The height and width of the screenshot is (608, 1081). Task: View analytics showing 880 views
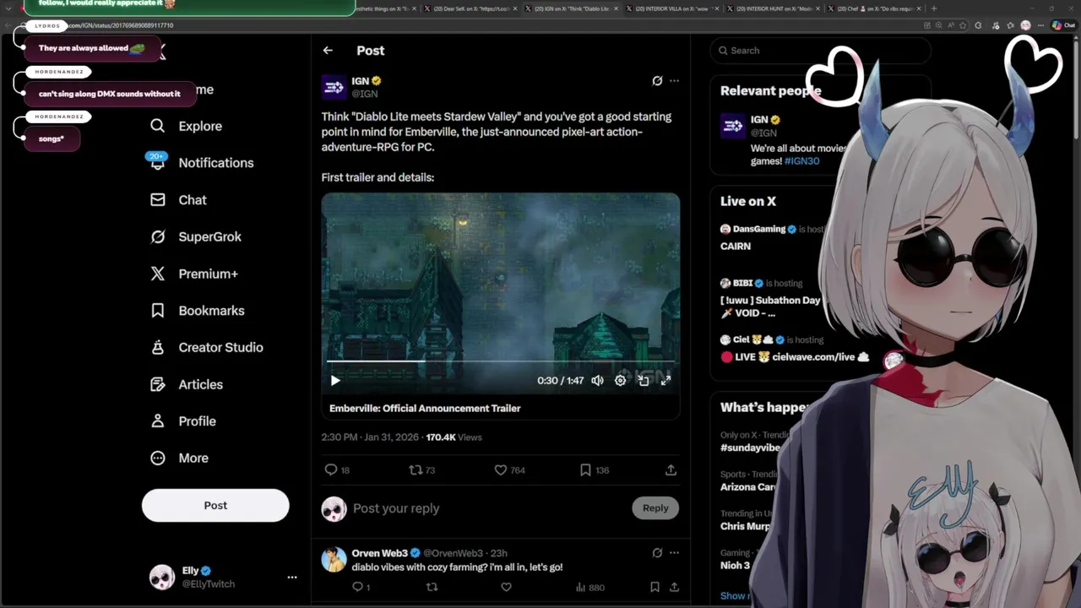click(x=589, y=587)
